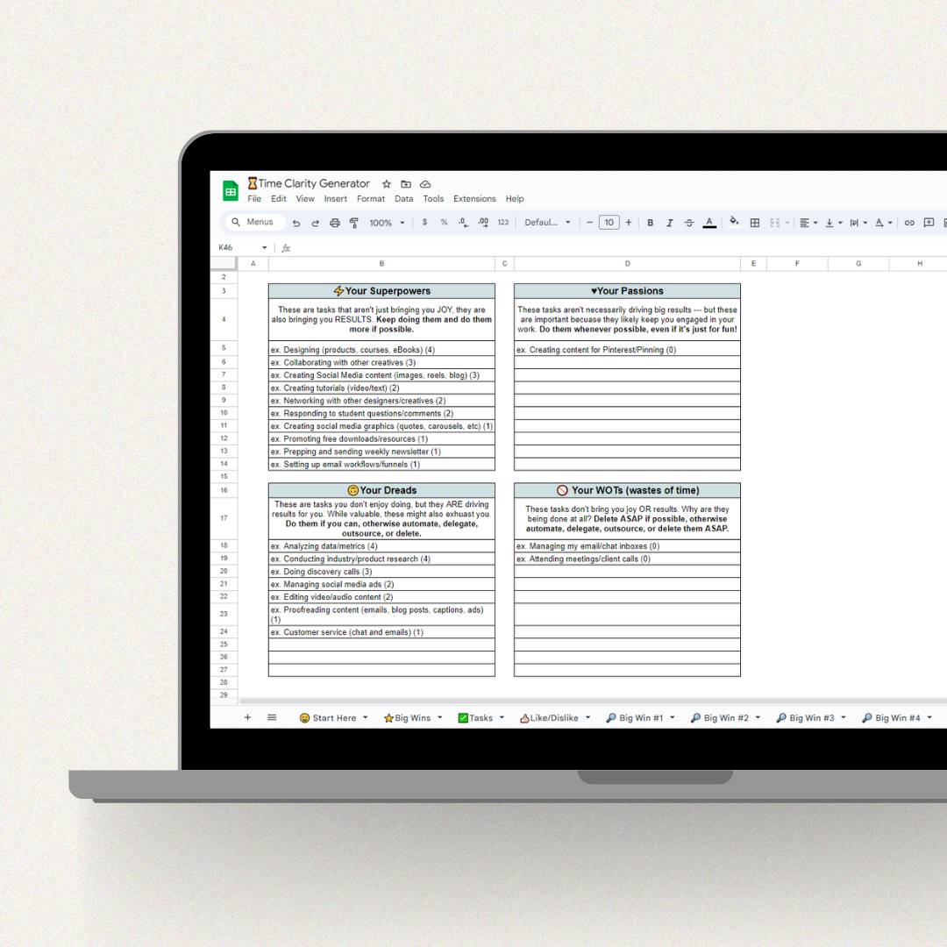Expand the Default font dropdown
This screenshot has width=947, height=947.
pyautogui.click(x=548, y=223)
